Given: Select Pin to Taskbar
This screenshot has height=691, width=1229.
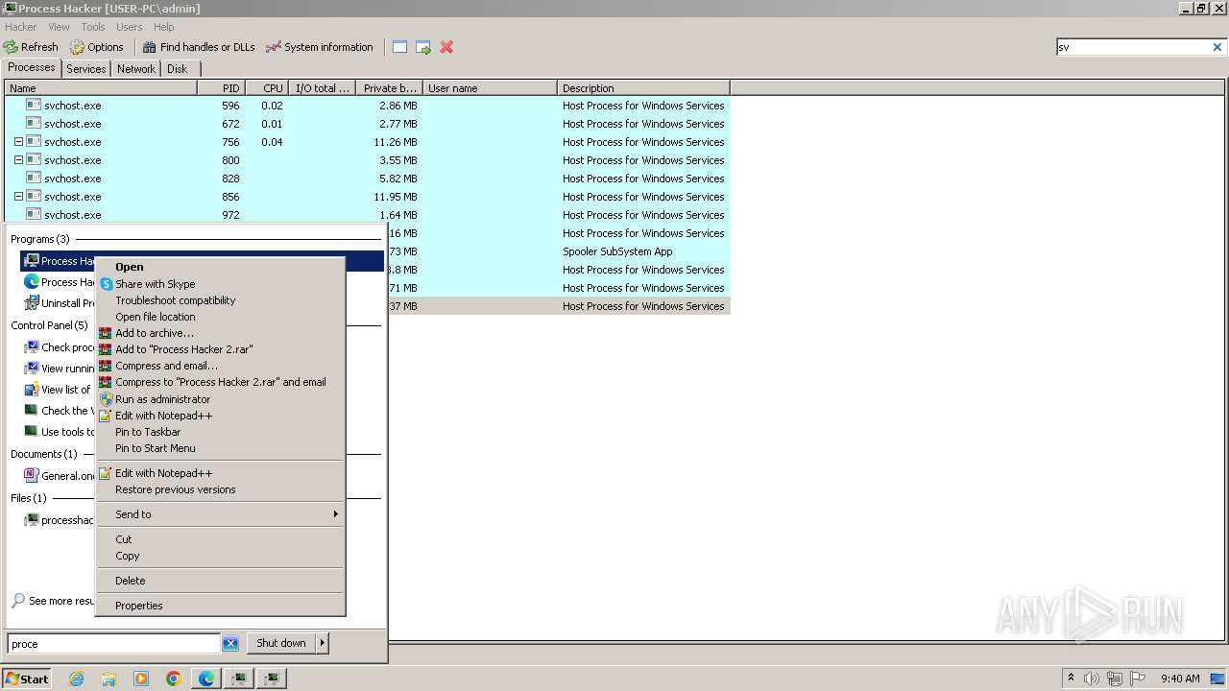Looking at the screenshot, I should tap(221, 432).
